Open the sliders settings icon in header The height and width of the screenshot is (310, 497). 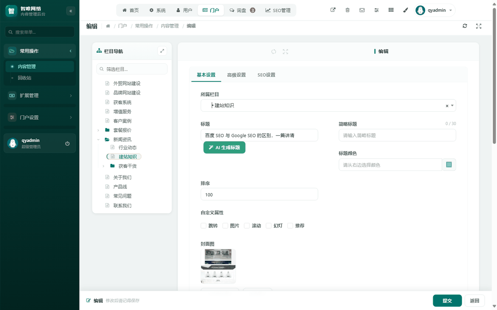pyautogui.click(x=376, y=10)
